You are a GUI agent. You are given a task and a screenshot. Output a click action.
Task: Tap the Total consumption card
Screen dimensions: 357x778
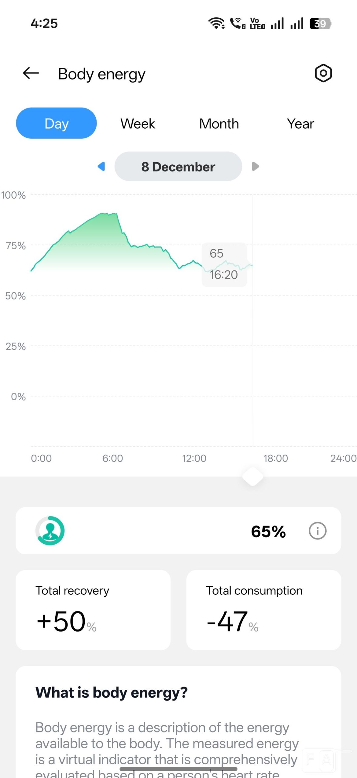click(263, 610)
